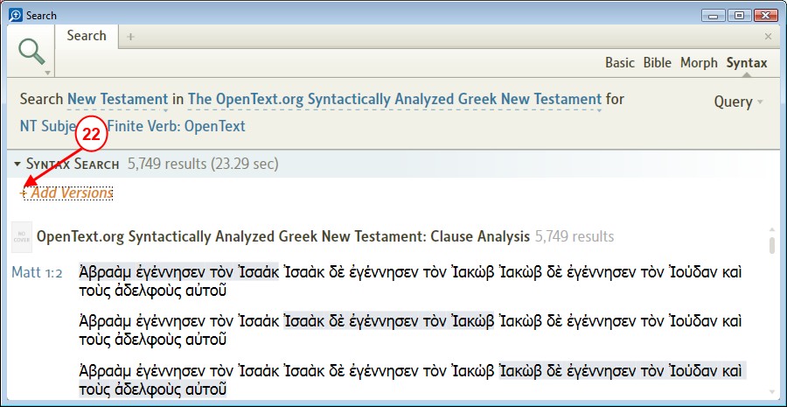Click the 5,749 results timing text
This screenshot has width=787, height=407.
203,164
